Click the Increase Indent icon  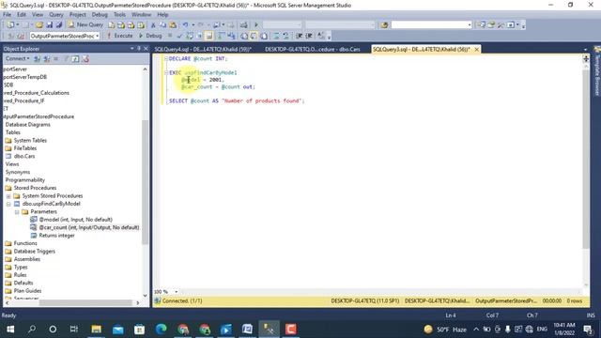pyautogui.click(x=309, y=36)
